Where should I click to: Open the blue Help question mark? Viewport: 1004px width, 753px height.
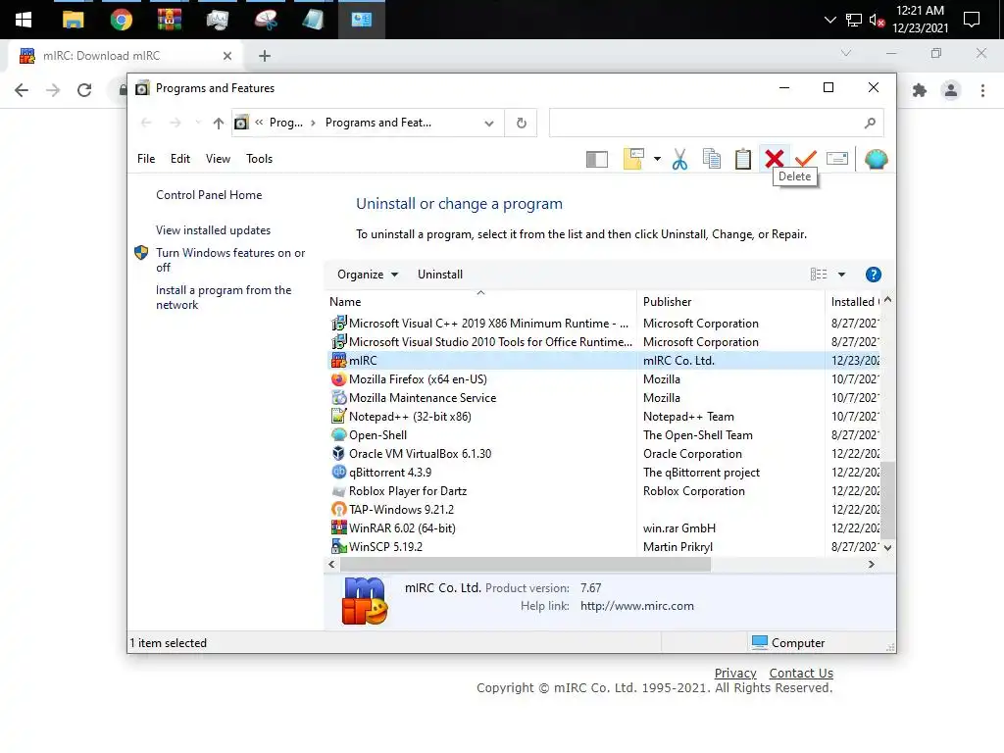click(x=873, y=275)
